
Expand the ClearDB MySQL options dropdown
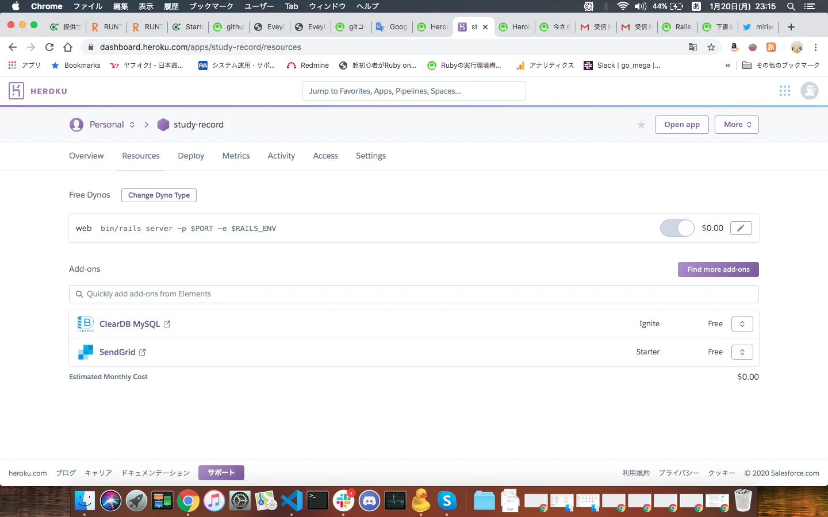742,324
